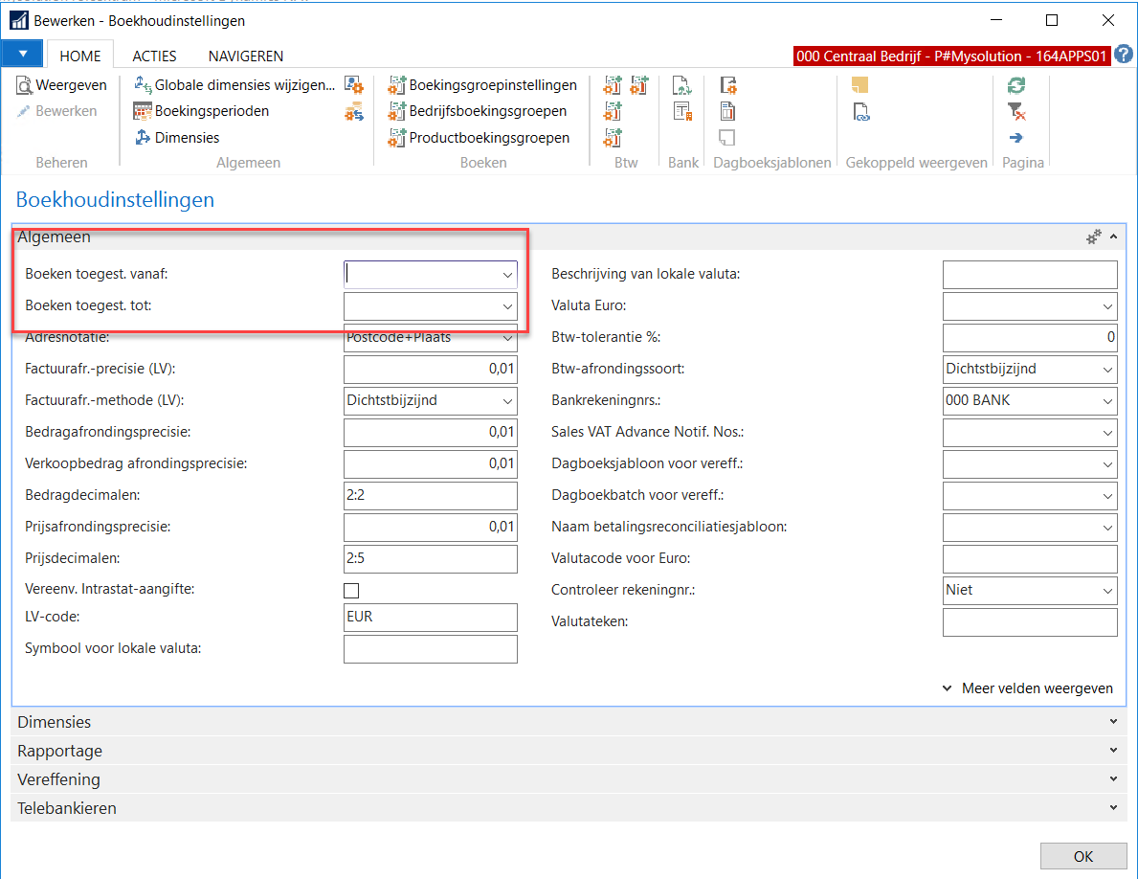Image resolution: width=1138 pixels, height=879 pixels.
Task: Click the Bedragdecimalen field
Action: coord(431,497)
